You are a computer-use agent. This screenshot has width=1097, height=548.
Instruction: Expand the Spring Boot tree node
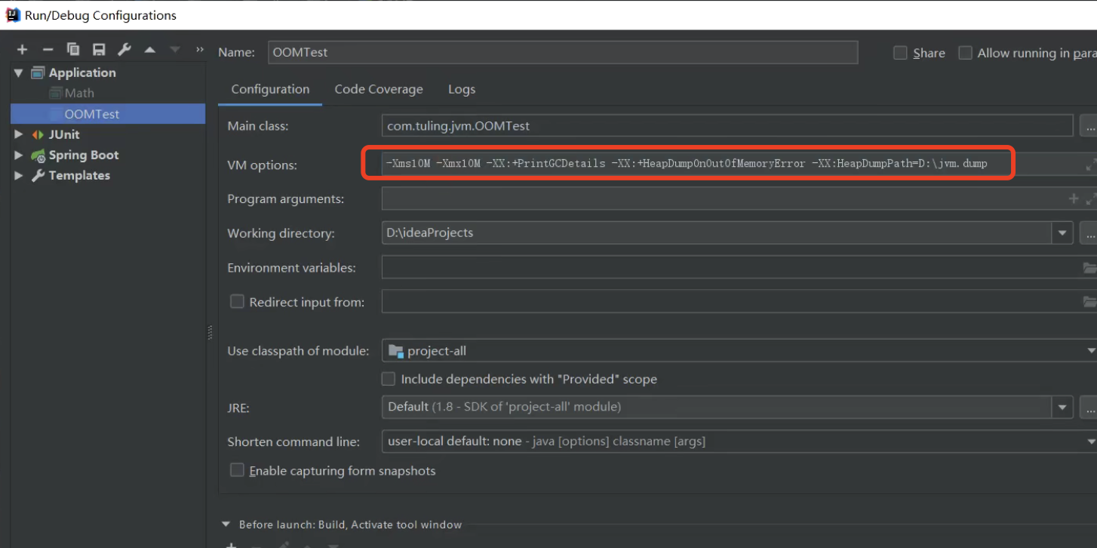click(19, 155)
